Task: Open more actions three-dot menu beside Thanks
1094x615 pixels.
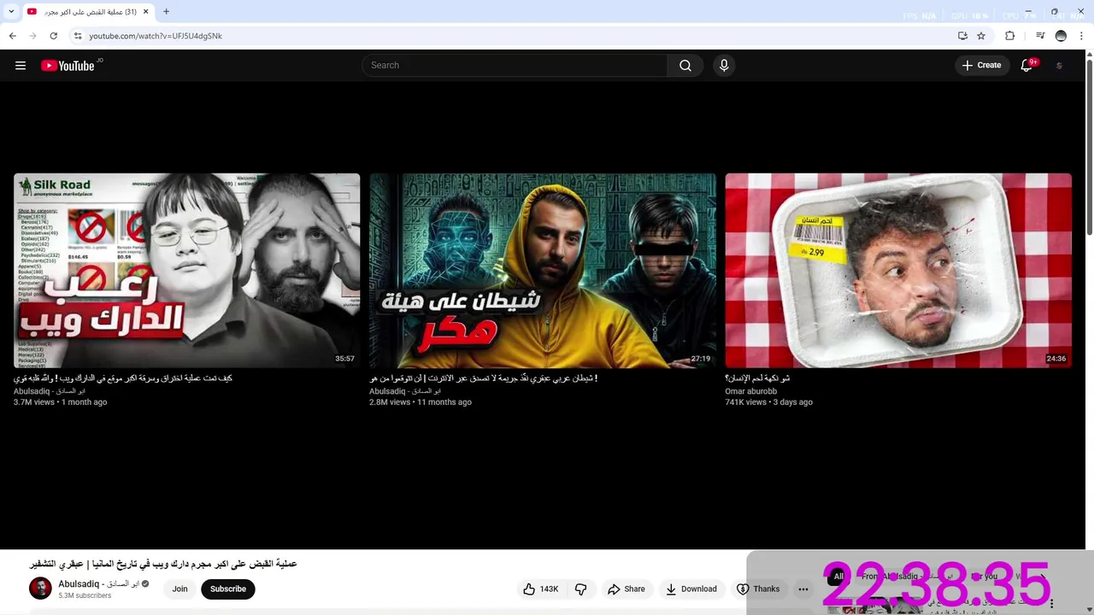Action: click(803, 589)
